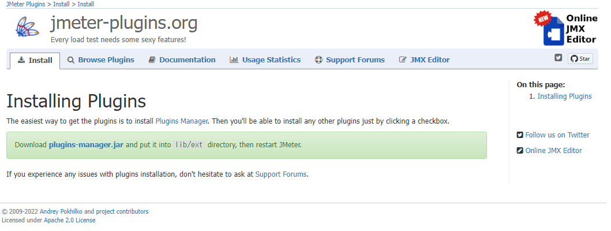Image resolution: width=611 pixels, height=231 pixels.
Task: Click the first Install breadcrumb link
Action: (x=62, y=4)
